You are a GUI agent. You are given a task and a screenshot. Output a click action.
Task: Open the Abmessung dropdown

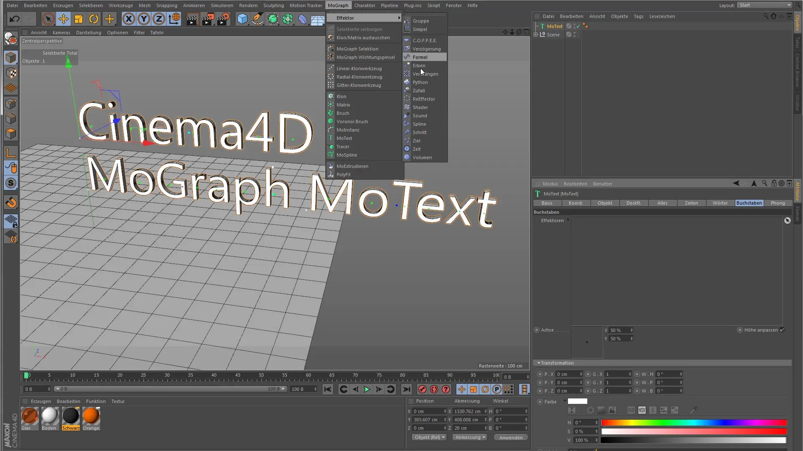(470, 437)
